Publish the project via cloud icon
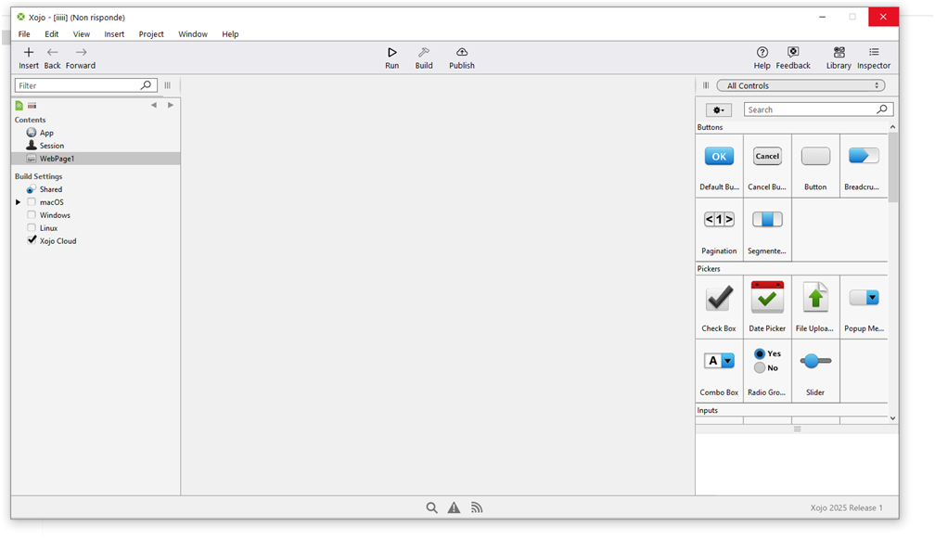 462,53
